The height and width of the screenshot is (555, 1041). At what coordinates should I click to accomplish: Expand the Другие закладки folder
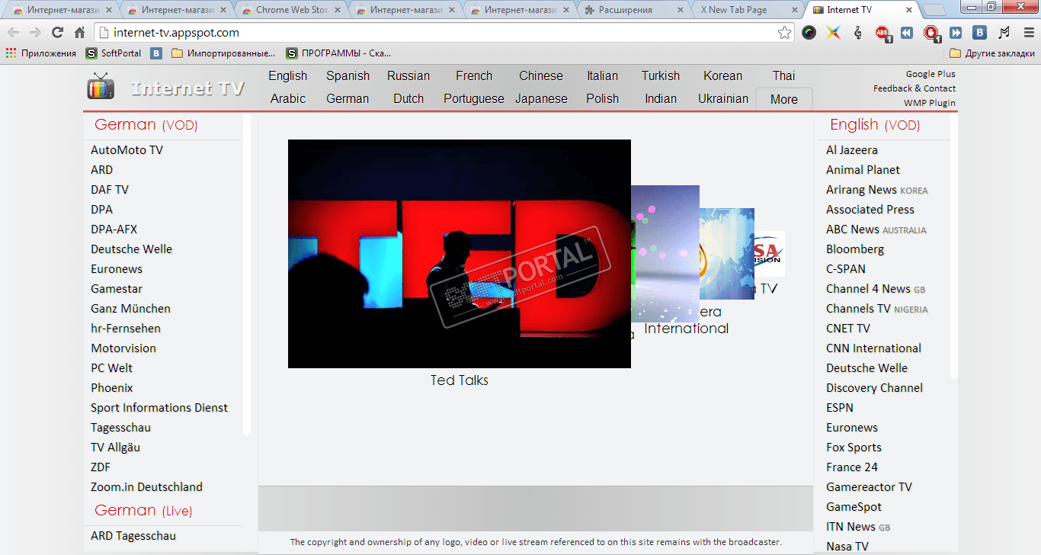click(992, 53)
